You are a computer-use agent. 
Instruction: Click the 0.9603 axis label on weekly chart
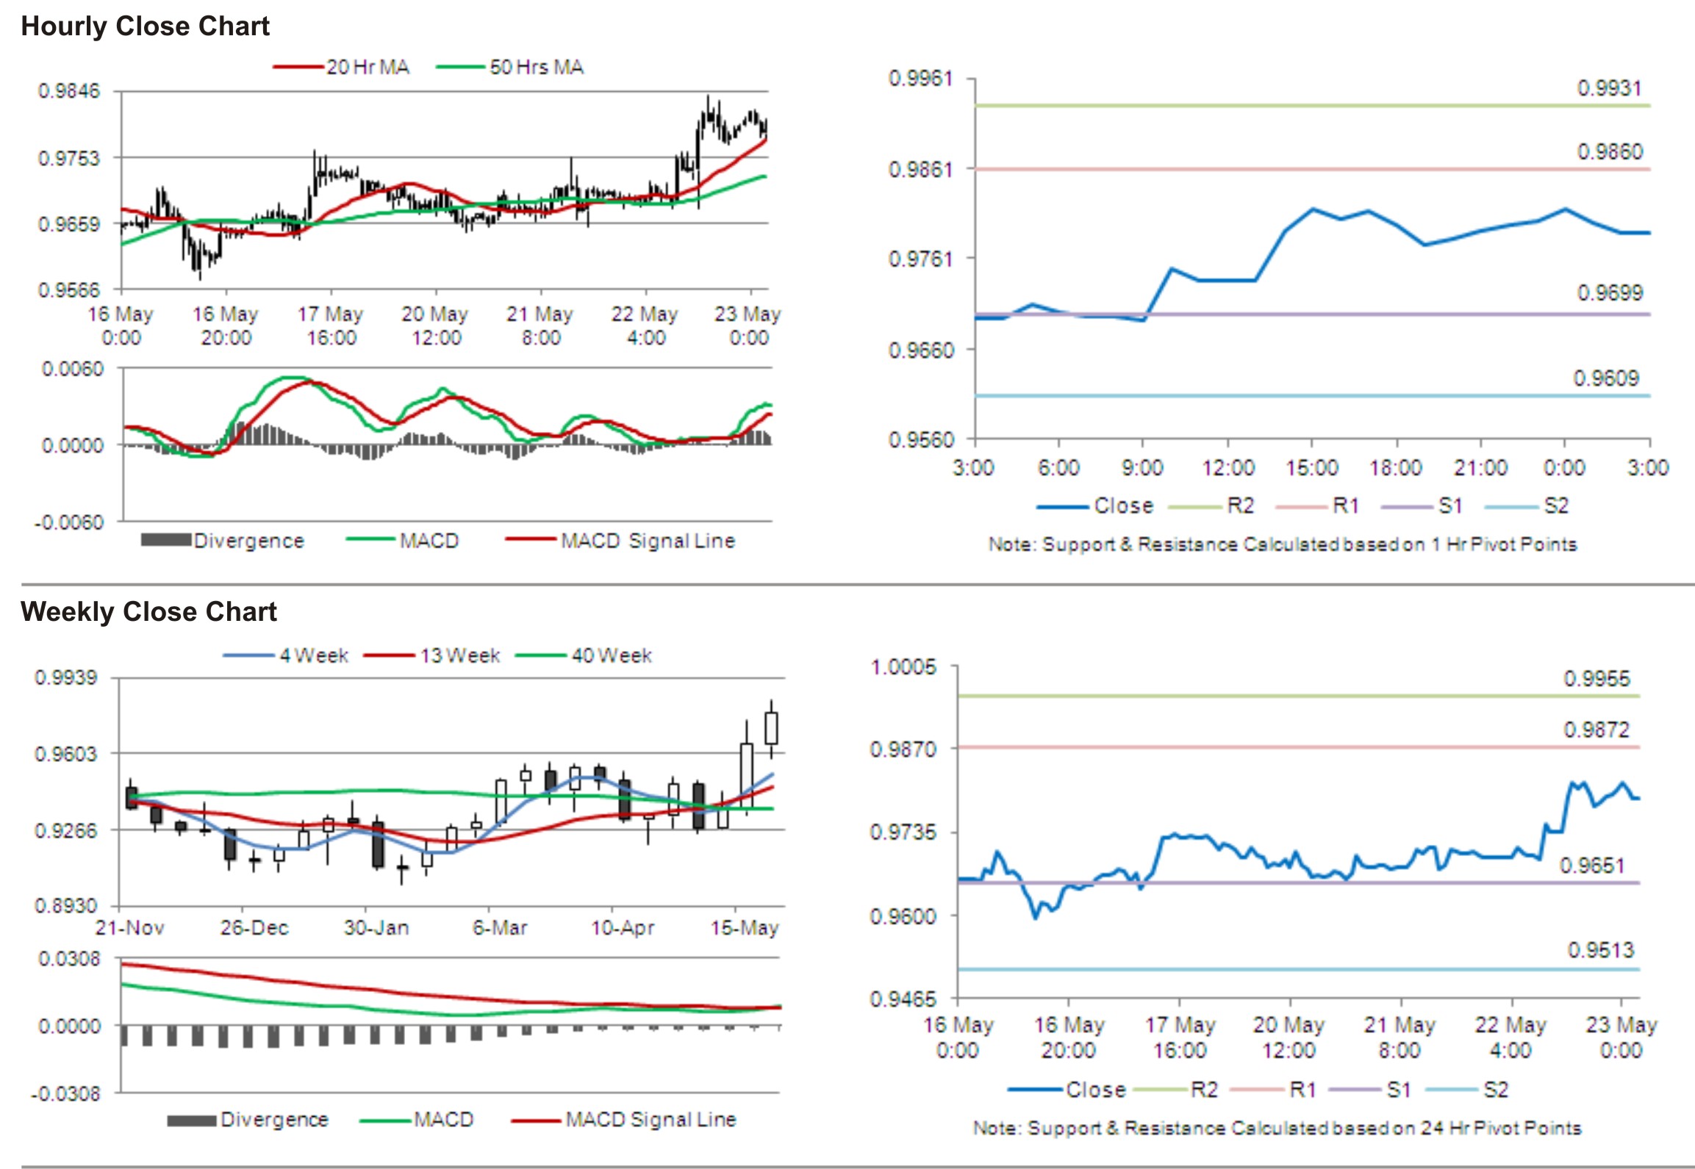(66, 755)
